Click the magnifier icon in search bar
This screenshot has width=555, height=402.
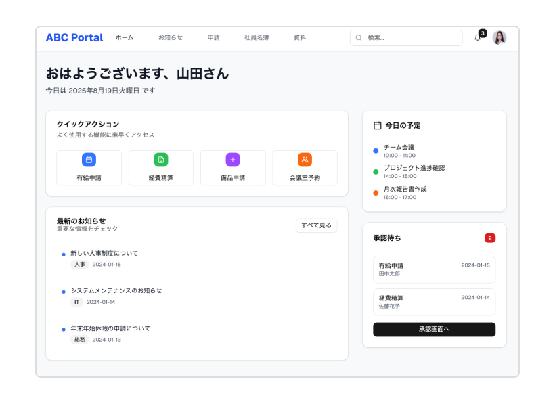click(359, 38)
